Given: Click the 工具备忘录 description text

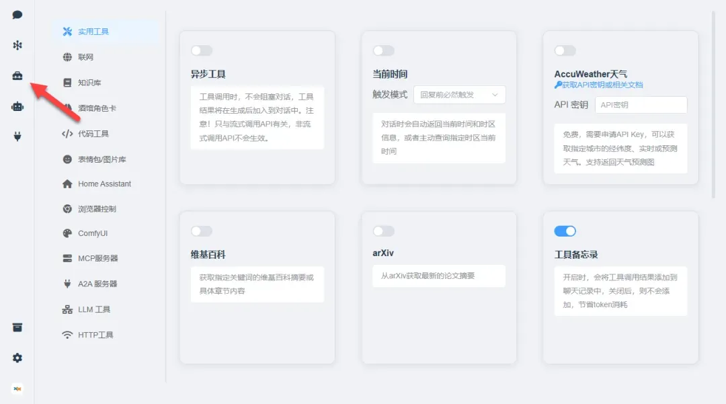Looking at the screenshot, I should [620, 290].
